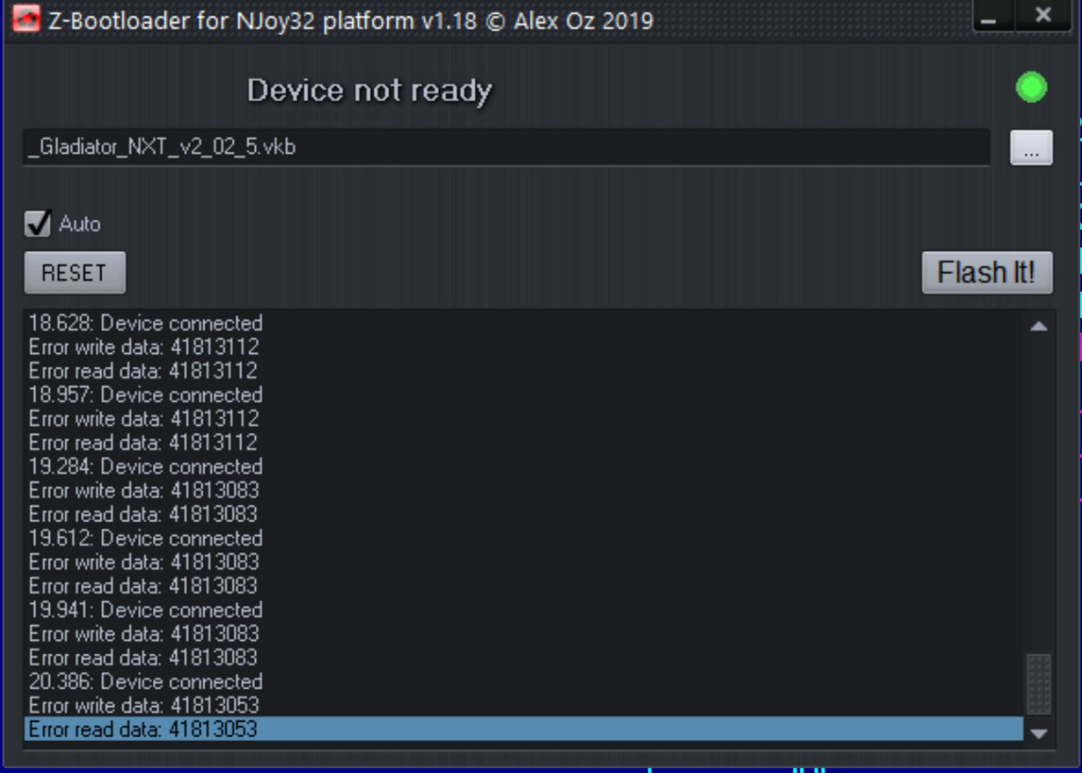Screen dimensions: 1082x773
Task: Close the Z-Bootloader window
Action: [1043, 15]
